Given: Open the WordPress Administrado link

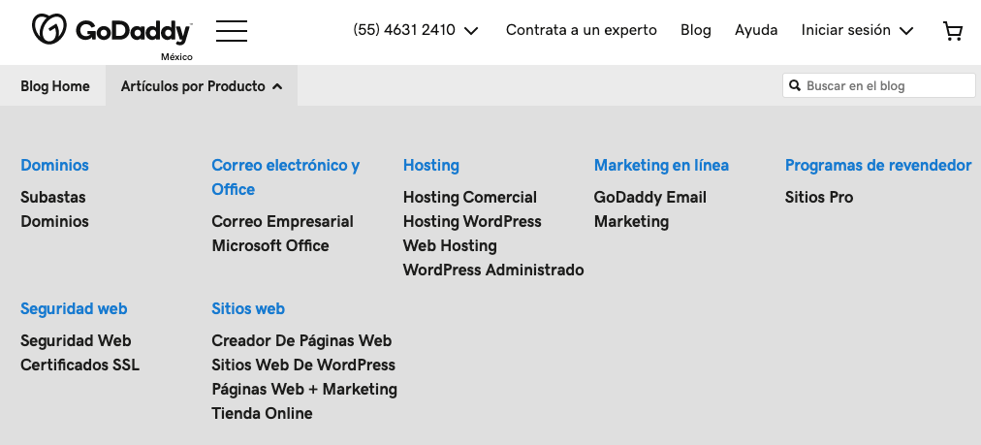Looking at the screenshot, I should click(493, 270).
